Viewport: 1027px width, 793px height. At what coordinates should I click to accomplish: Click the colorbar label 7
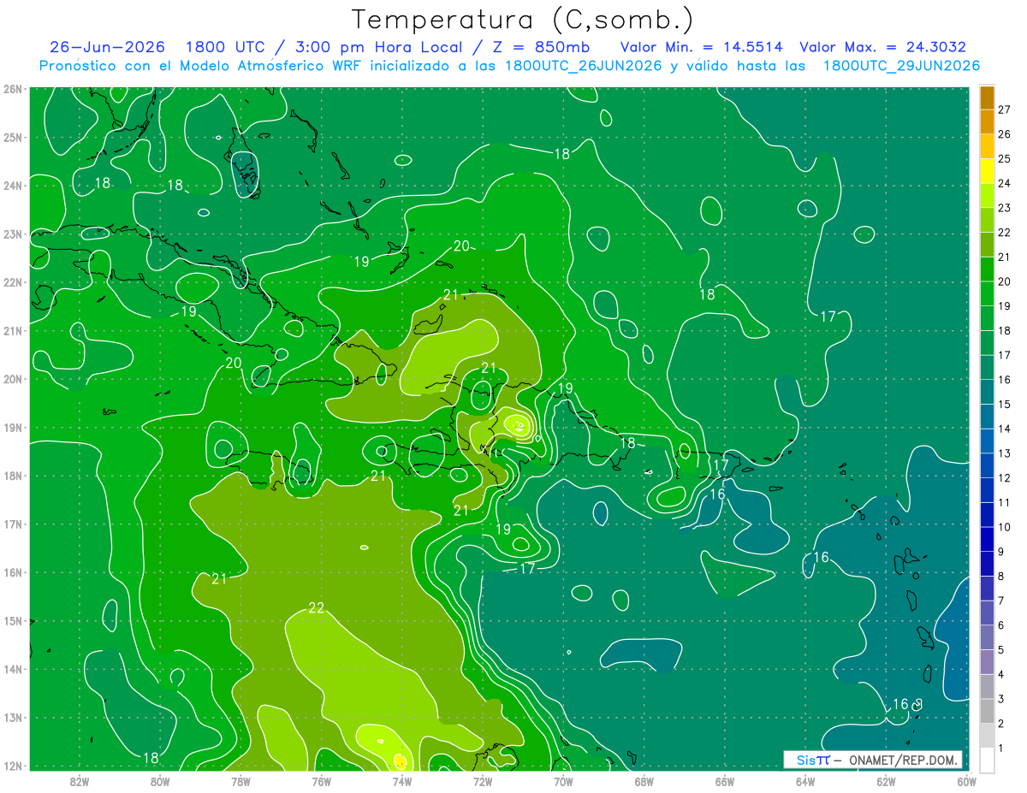(x=1000, y=601)
